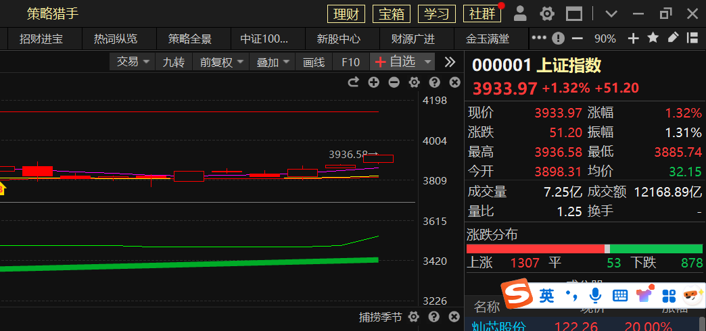Click the pencil edit icon

(673, 39)
